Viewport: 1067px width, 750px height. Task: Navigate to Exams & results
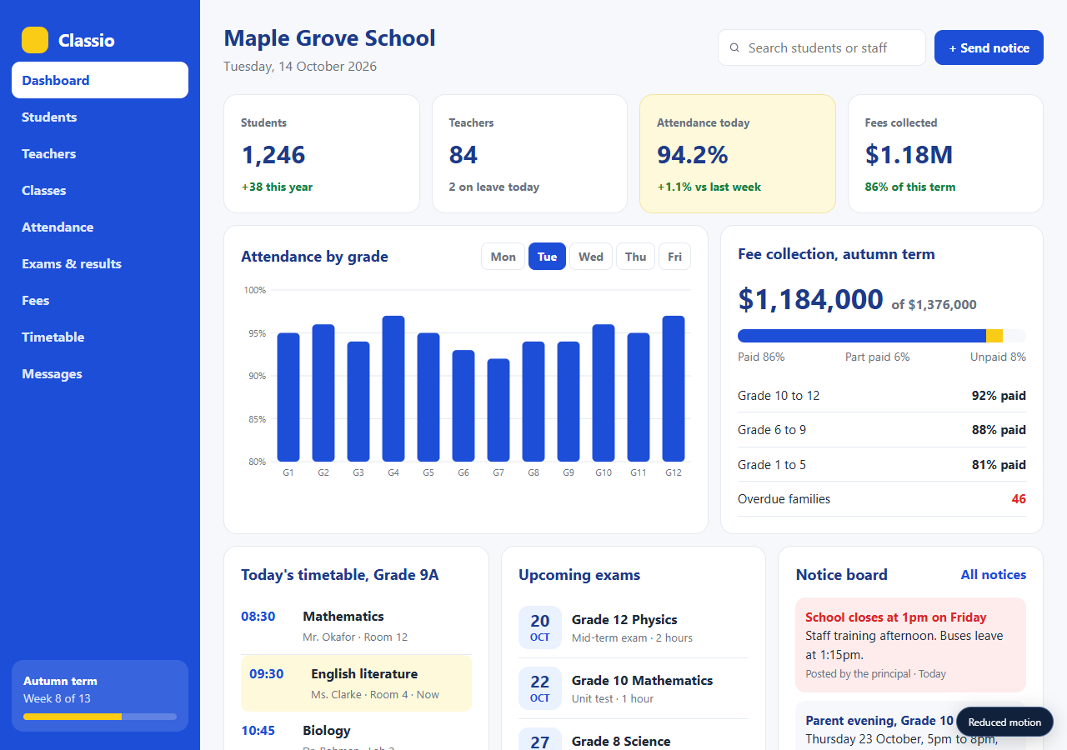100,263
